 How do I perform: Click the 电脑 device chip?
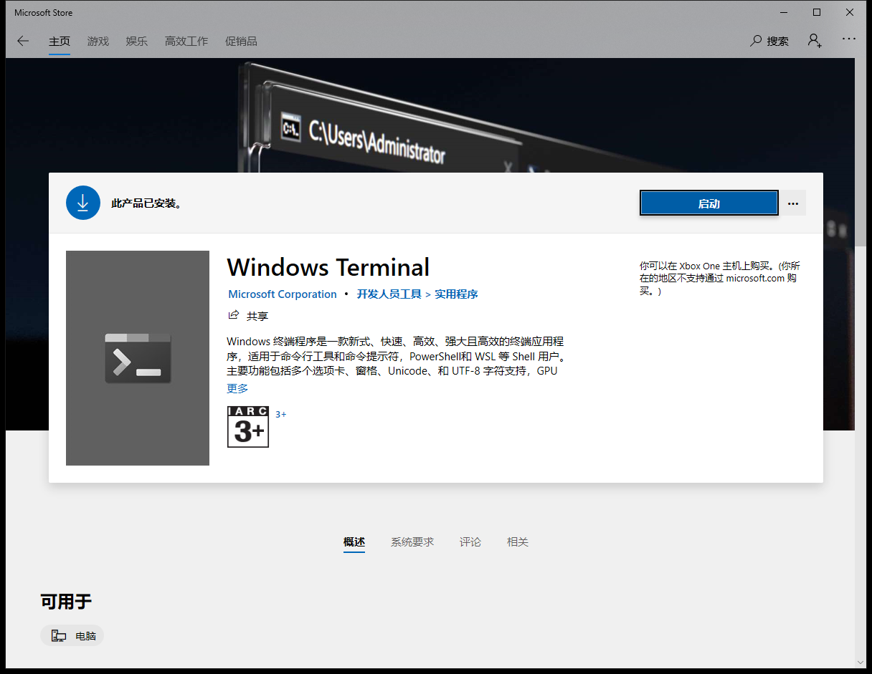point(72,635)
